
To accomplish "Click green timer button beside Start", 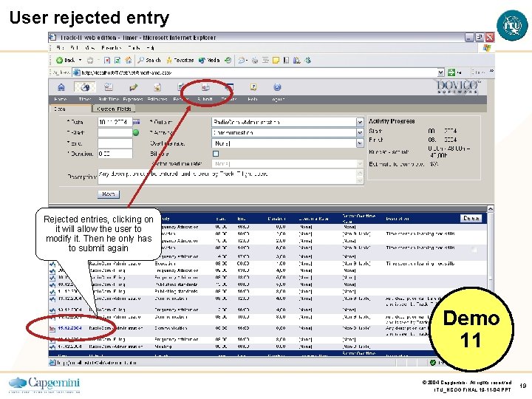I will (x=136, y=133).
